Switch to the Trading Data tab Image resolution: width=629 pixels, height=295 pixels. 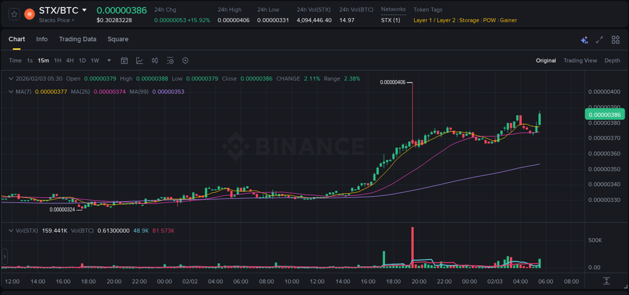click(77, 39)
